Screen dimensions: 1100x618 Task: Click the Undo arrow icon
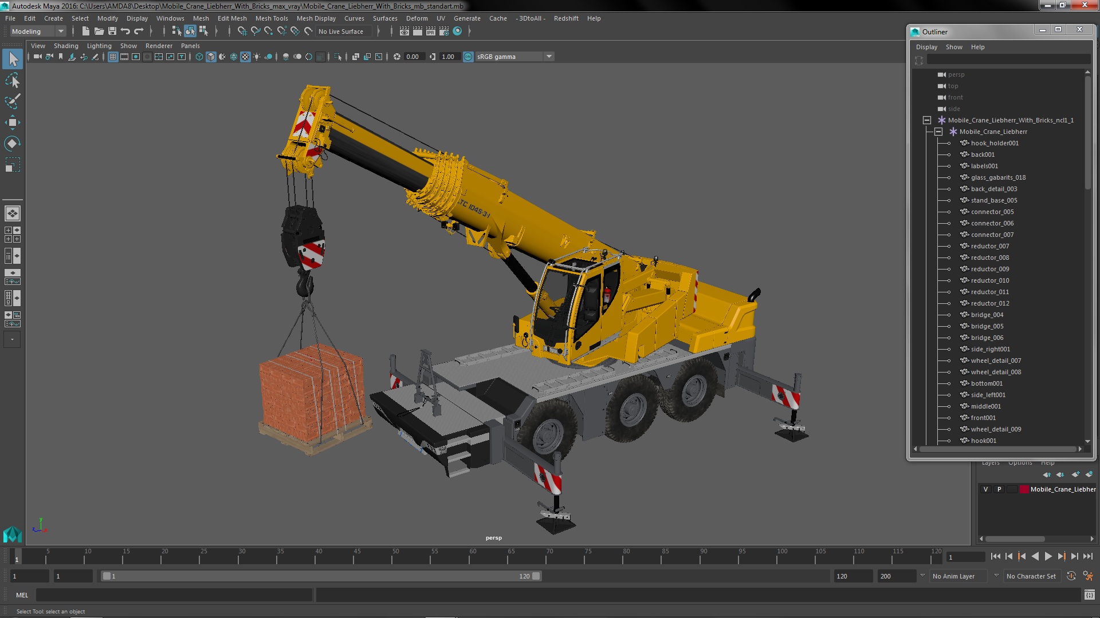[125, 31]
